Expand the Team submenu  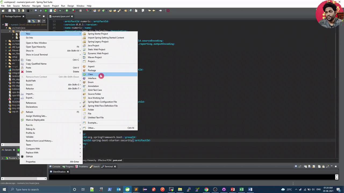(x=80, y=145)
